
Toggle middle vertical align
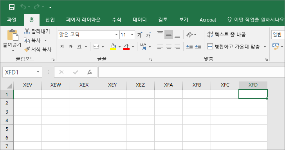[x=169, y=34]
